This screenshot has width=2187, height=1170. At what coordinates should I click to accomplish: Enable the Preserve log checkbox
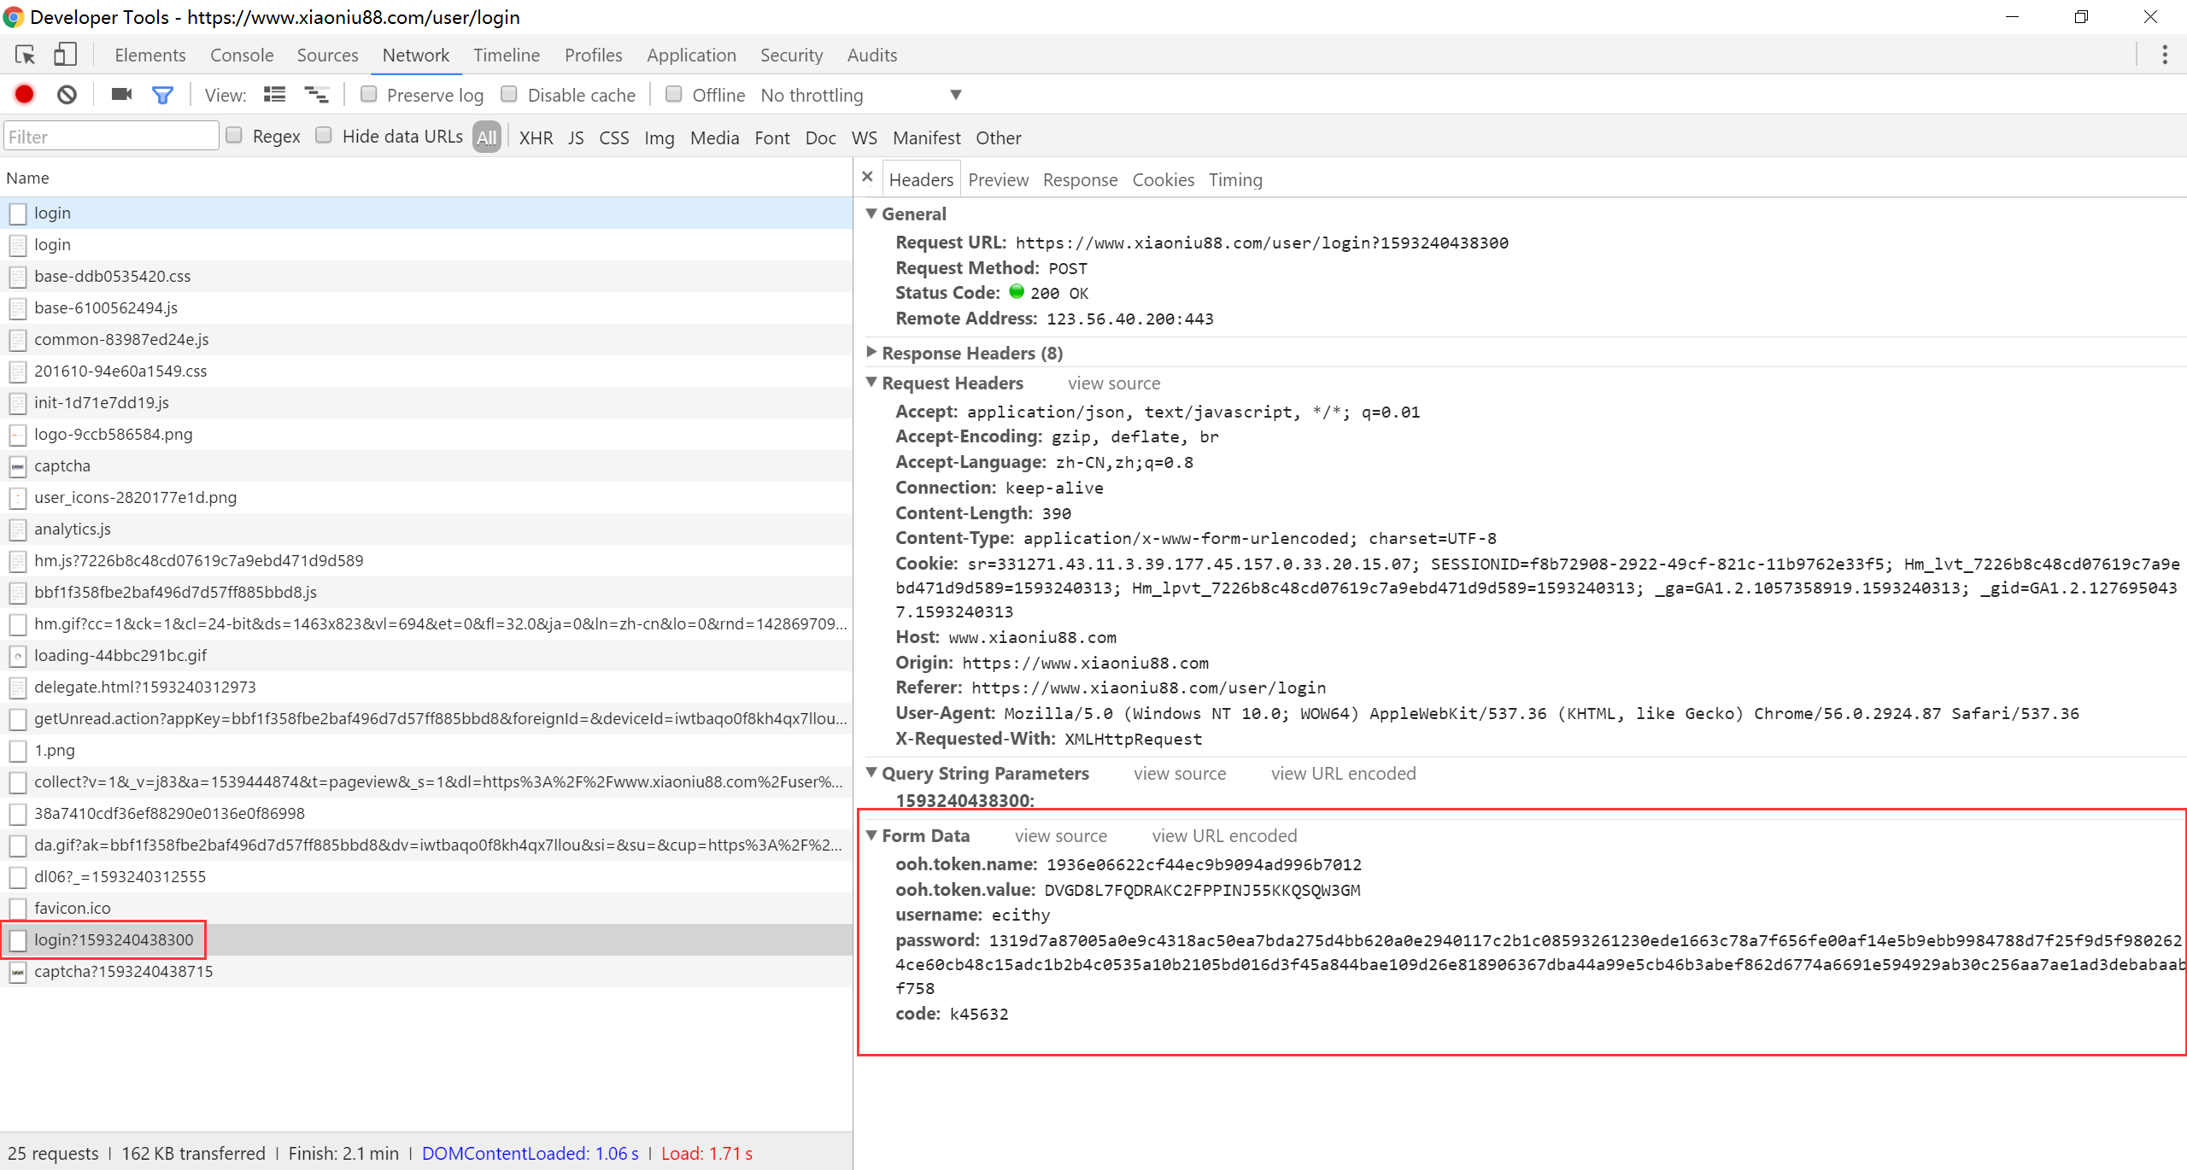369,95
